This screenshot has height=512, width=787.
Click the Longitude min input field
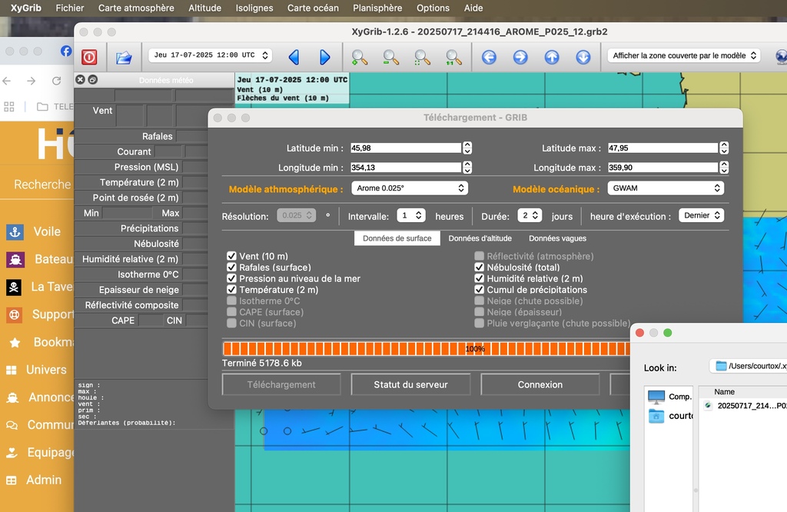coord(406,168)
